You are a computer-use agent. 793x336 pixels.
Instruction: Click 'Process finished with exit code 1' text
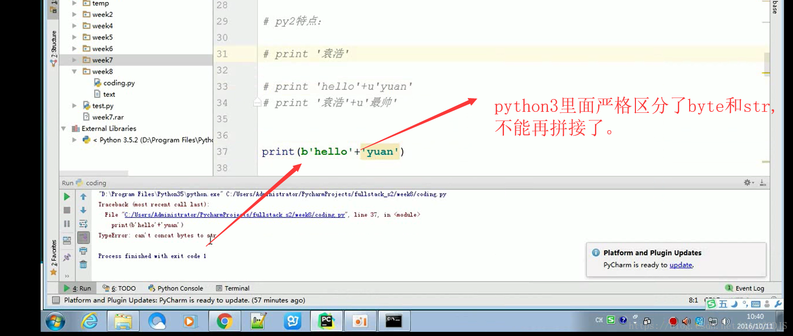(x=152, y=256)
